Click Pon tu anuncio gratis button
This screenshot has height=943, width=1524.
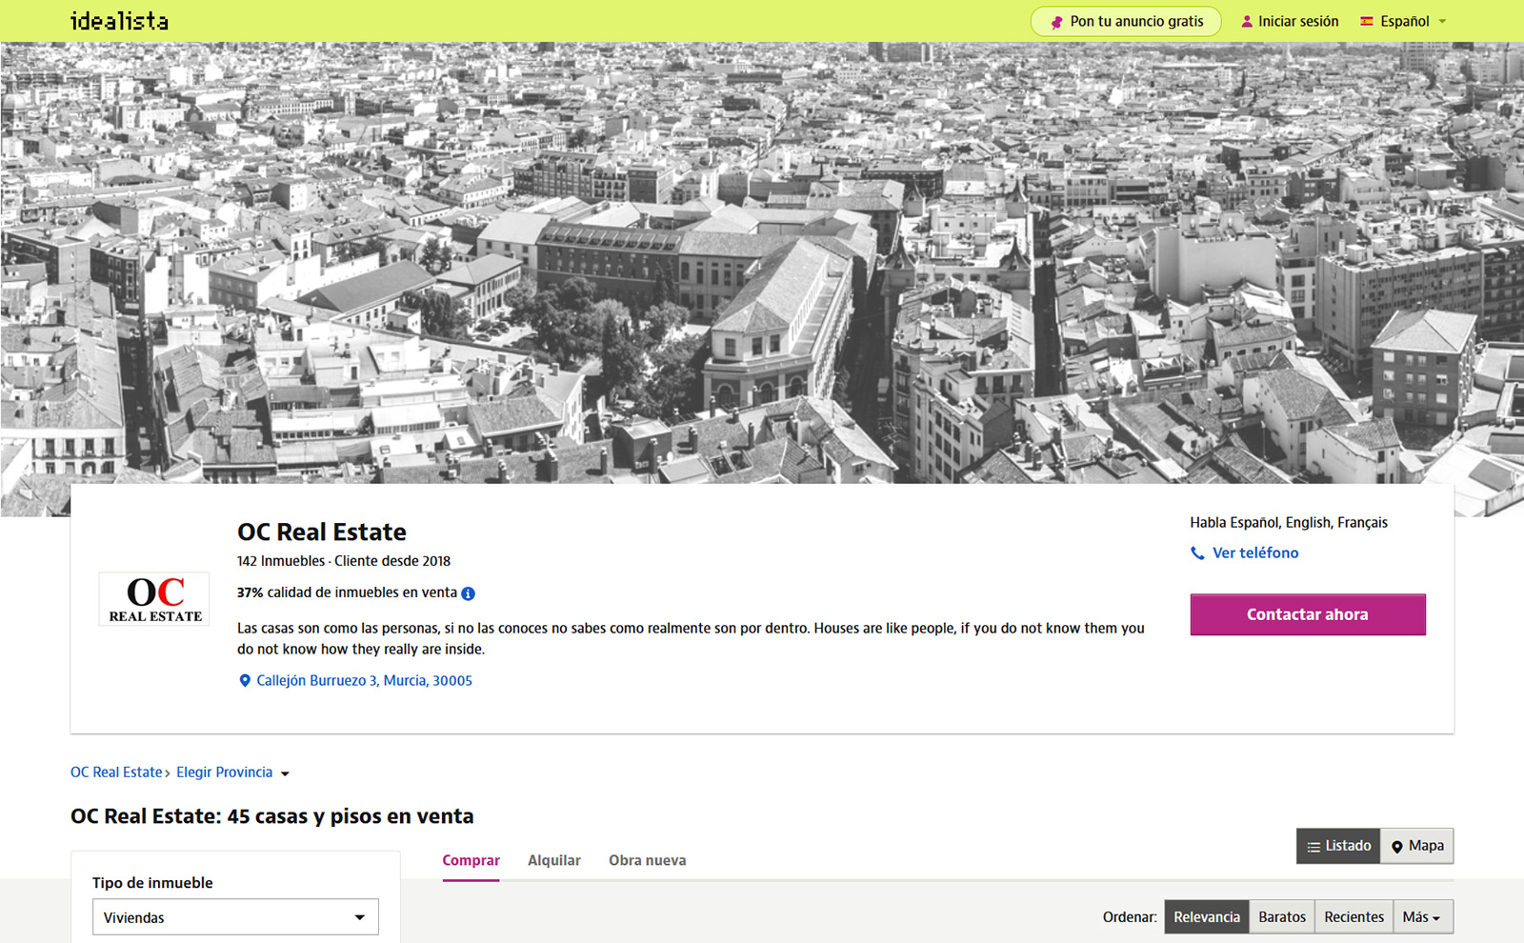pyautogui.click(x=1126, y=21)
